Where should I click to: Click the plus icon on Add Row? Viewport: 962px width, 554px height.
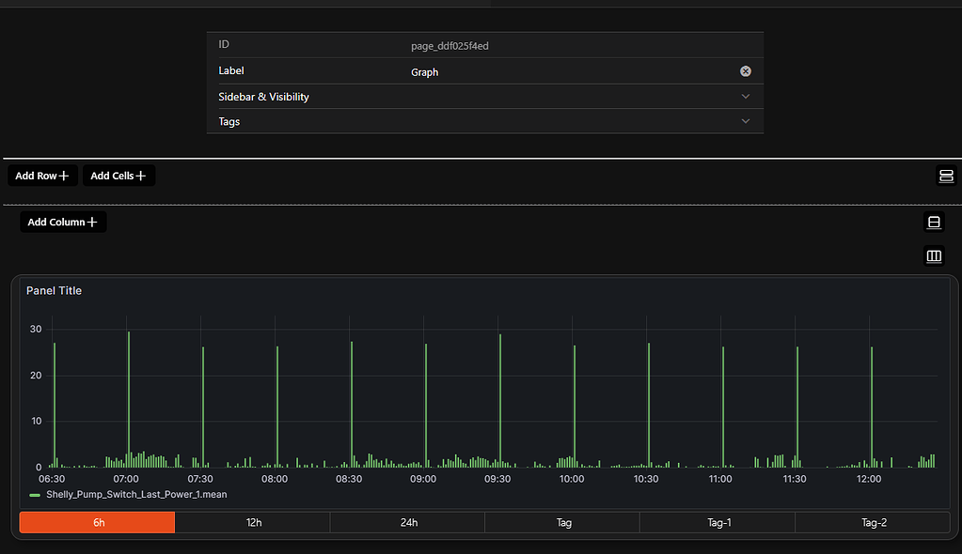click(x=66, y=176)
